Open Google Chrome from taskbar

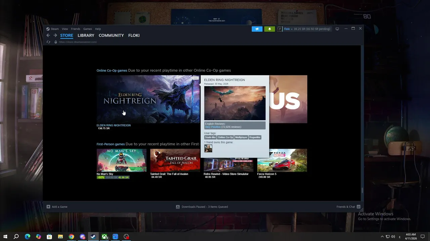click(x=71, y=237)
